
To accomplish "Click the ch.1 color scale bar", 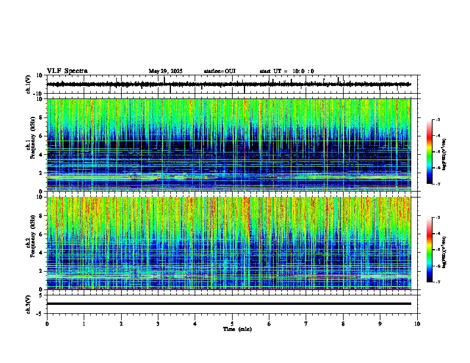I will [x=430, y=152].
